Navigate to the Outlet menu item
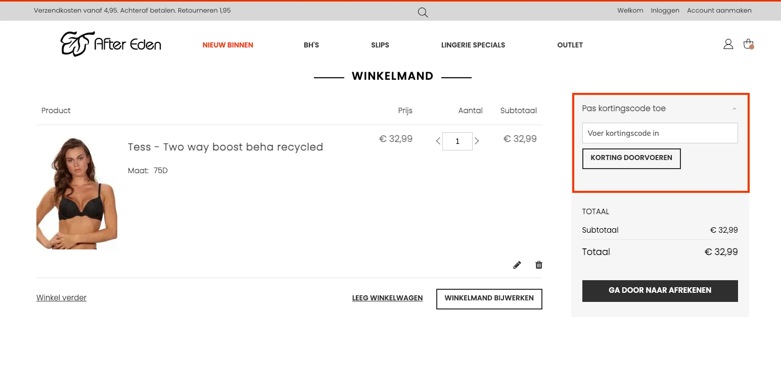781x365 pixels. (x=570, y=45)
